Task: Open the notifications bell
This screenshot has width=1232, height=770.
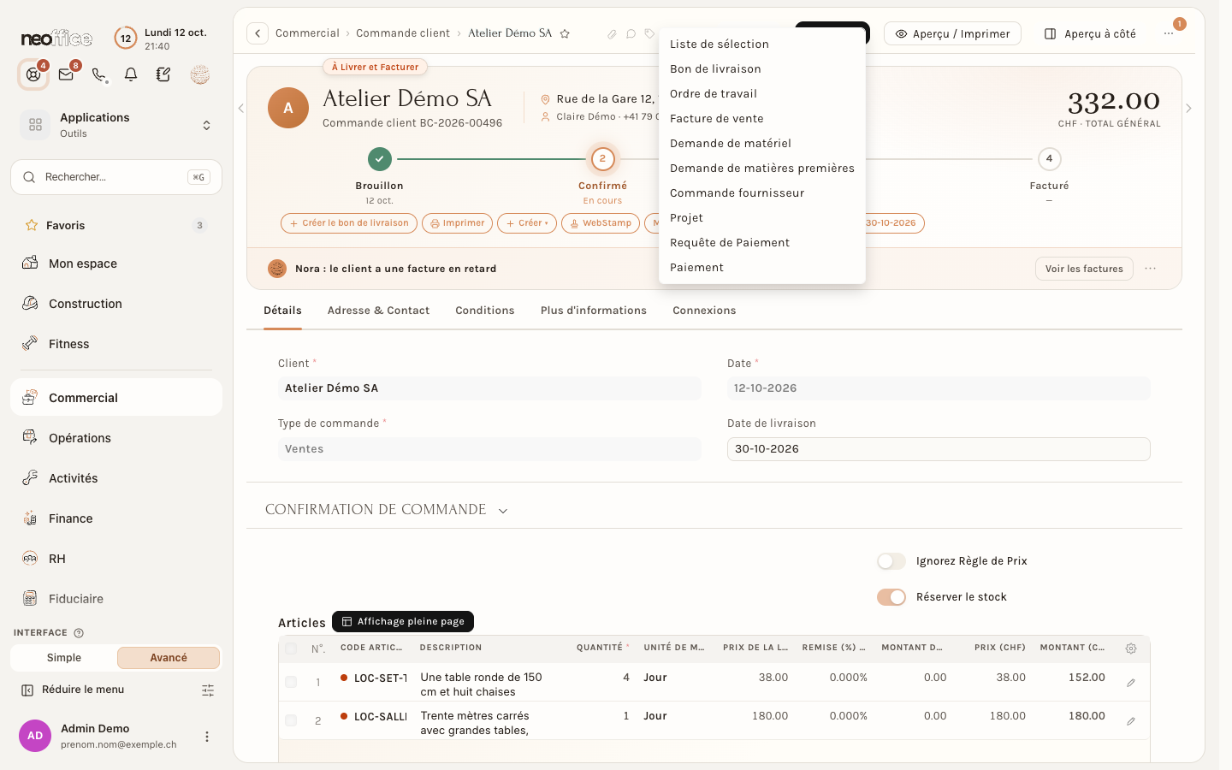Action: coord(131,74)
